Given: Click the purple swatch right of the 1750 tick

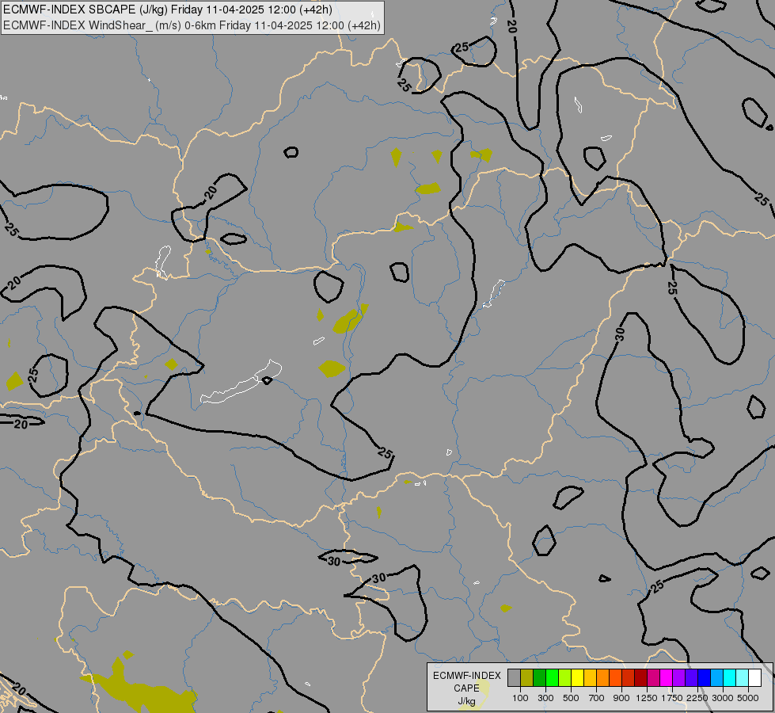Looking at the screenshot, I should [x=678, y=677].
